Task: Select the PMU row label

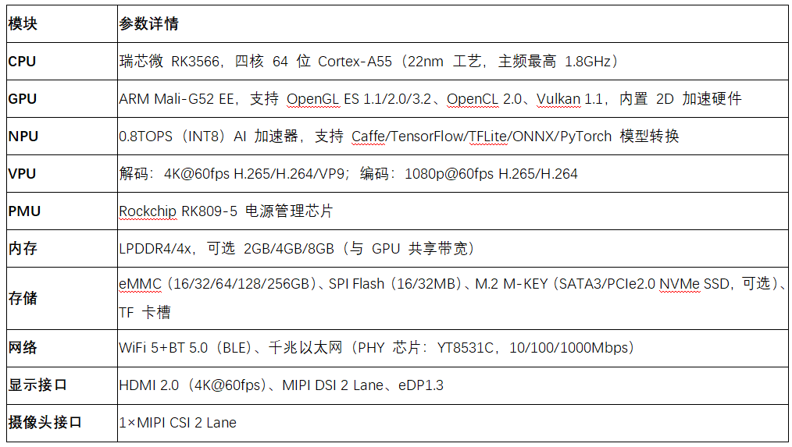Action: (23, 211)
